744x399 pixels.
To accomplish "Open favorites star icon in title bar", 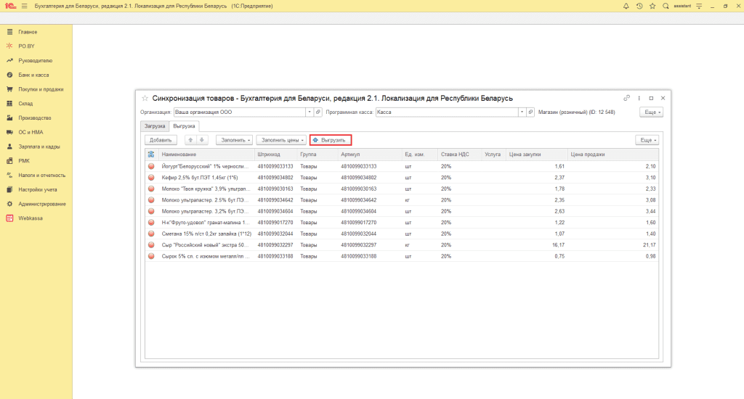I will [652, 6].
